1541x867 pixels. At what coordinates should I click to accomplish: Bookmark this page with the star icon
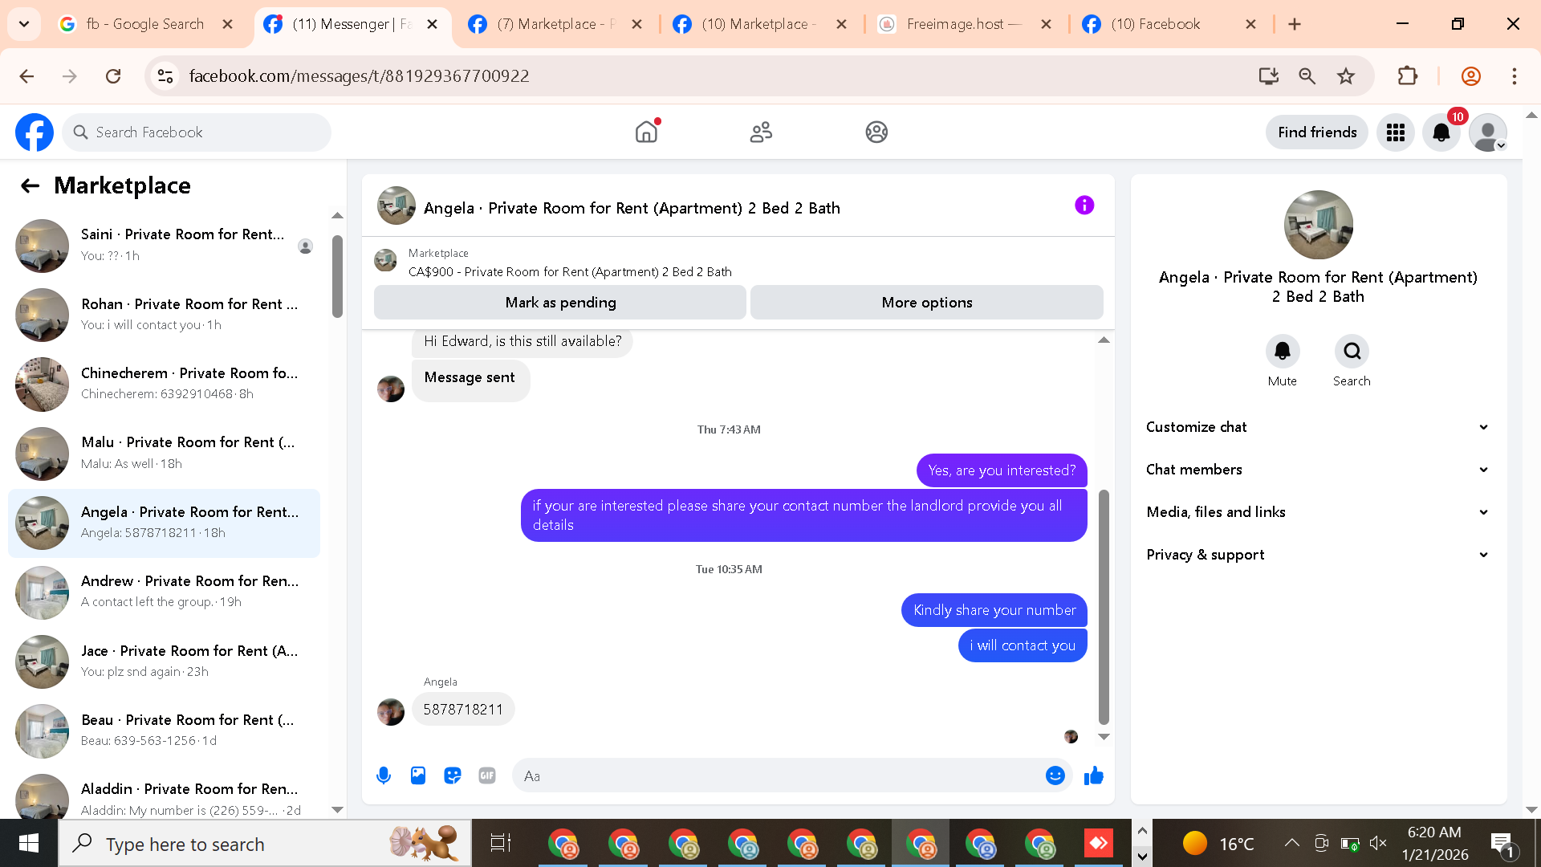point(1346,76)
